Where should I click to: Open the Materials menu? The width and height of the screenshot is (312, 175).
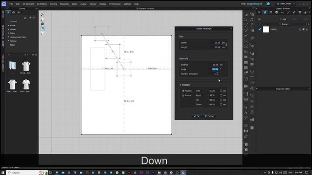[x=64, y=4]
